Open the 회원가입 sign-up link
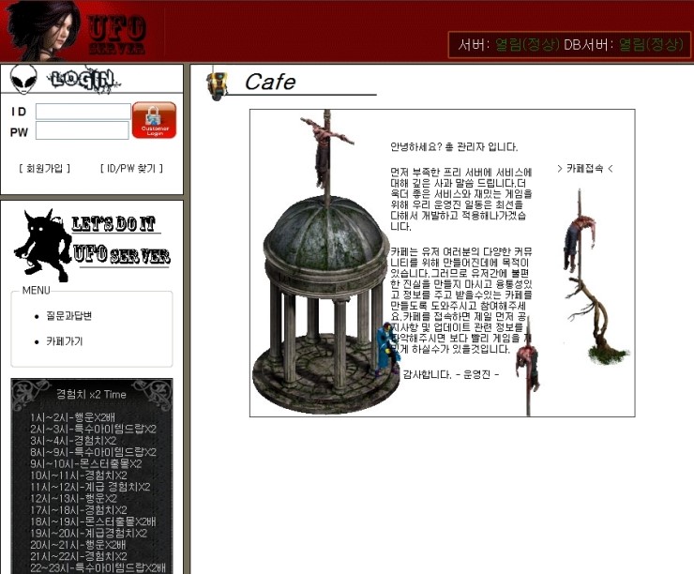694x574 pixels. [44, 168]
